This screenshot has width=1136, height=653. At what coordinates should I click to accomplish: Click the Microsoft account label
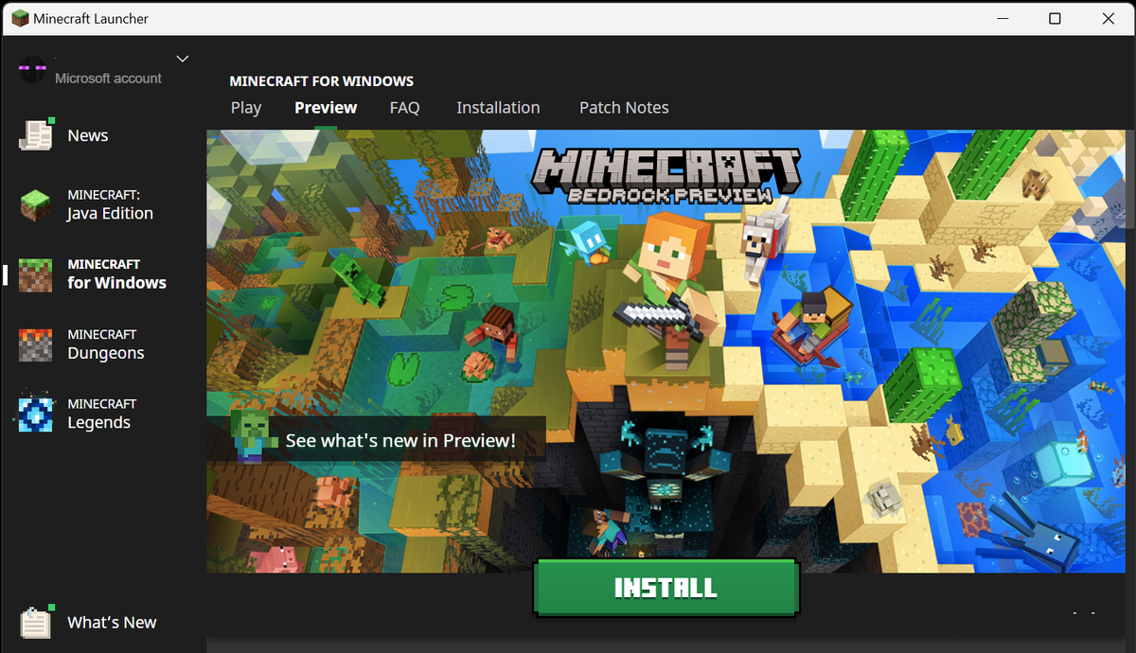click(x=108, y=79)
